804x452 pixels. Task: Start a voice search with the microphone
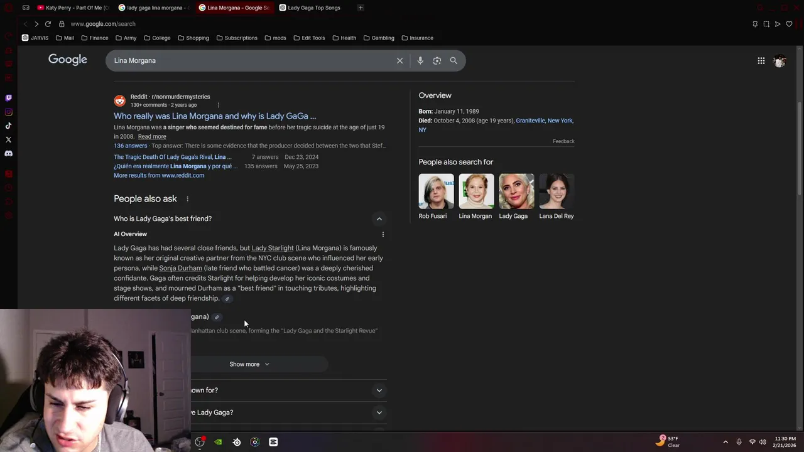point(420,60)
